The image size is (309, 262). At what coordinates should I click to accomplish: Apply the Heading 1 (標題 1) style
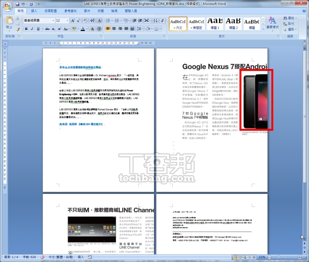pos(215,24)
